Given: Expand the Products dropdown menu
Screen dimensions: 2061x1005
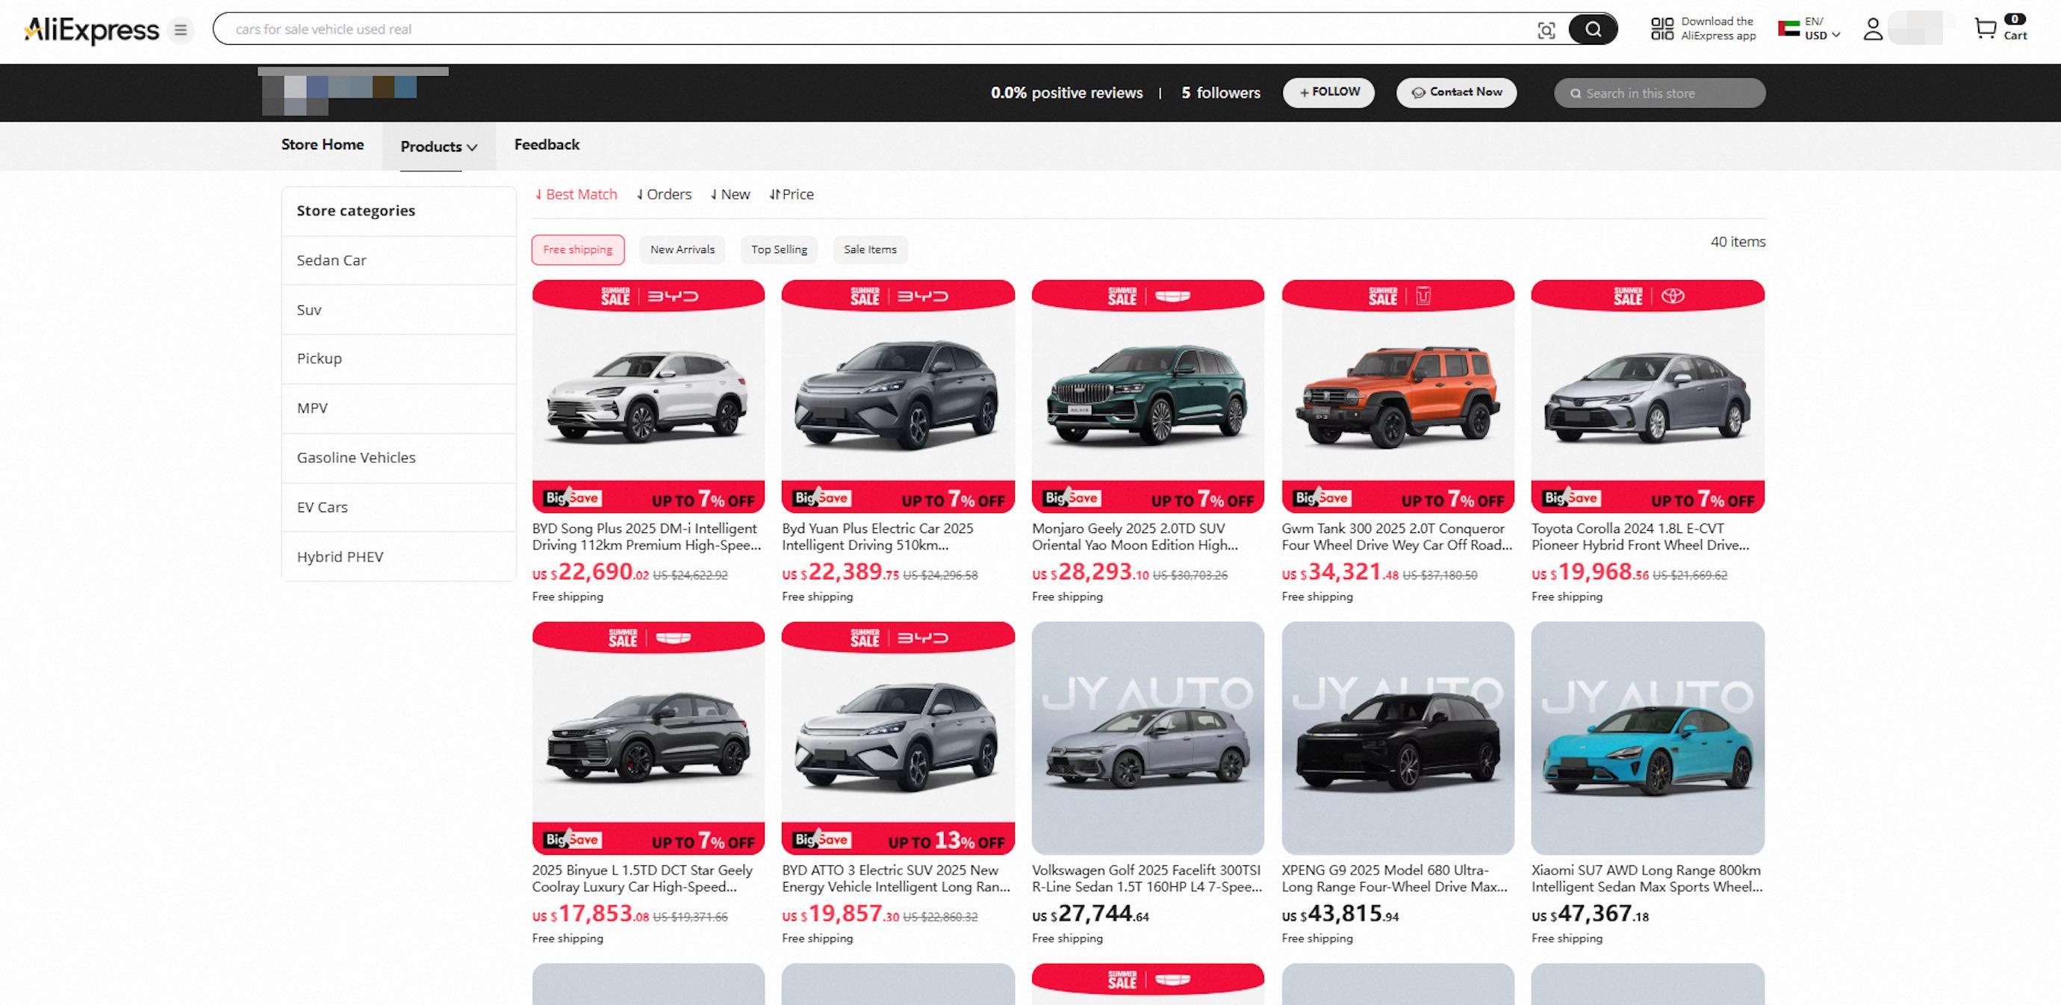Looking at the screenshot, I should click(x=438, y=146).
